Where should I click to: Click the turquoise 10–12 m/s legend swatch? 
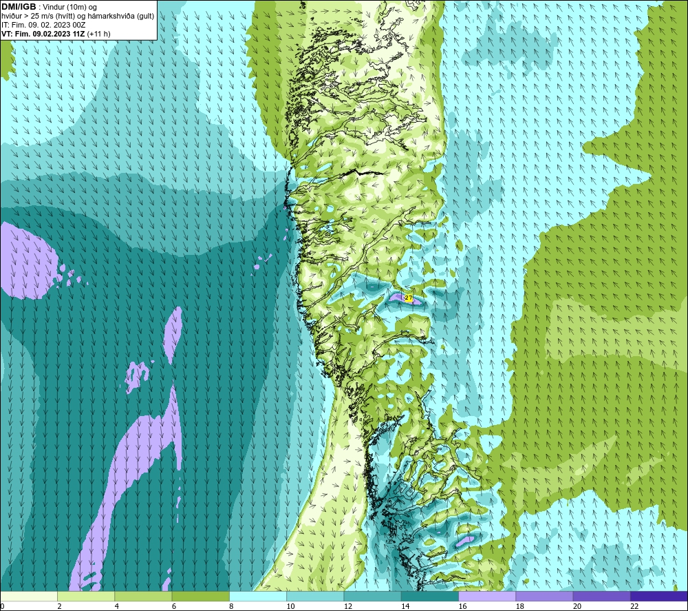click(315, 596)
